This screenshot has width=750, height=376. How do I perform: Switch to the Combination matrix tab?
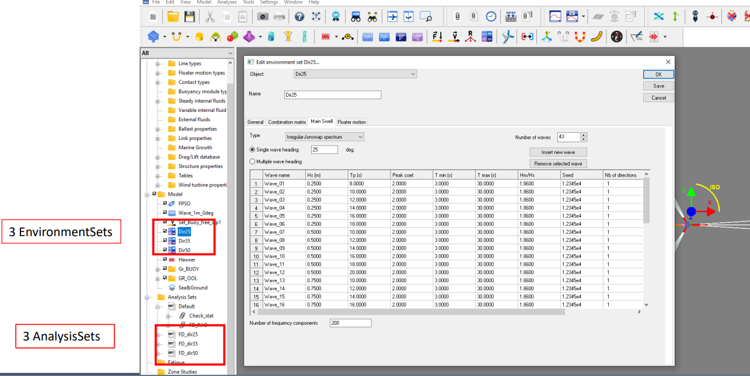coord(287,122)
